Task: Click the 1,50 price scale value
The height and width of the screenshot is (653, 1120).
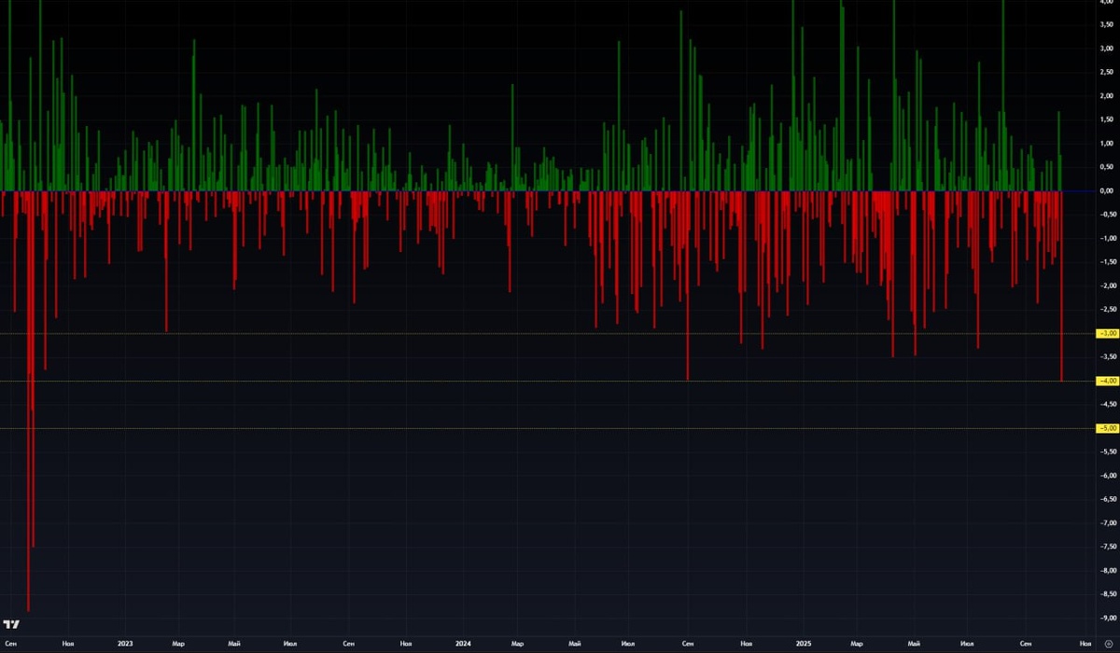Action: click(x=1107, y=119)
